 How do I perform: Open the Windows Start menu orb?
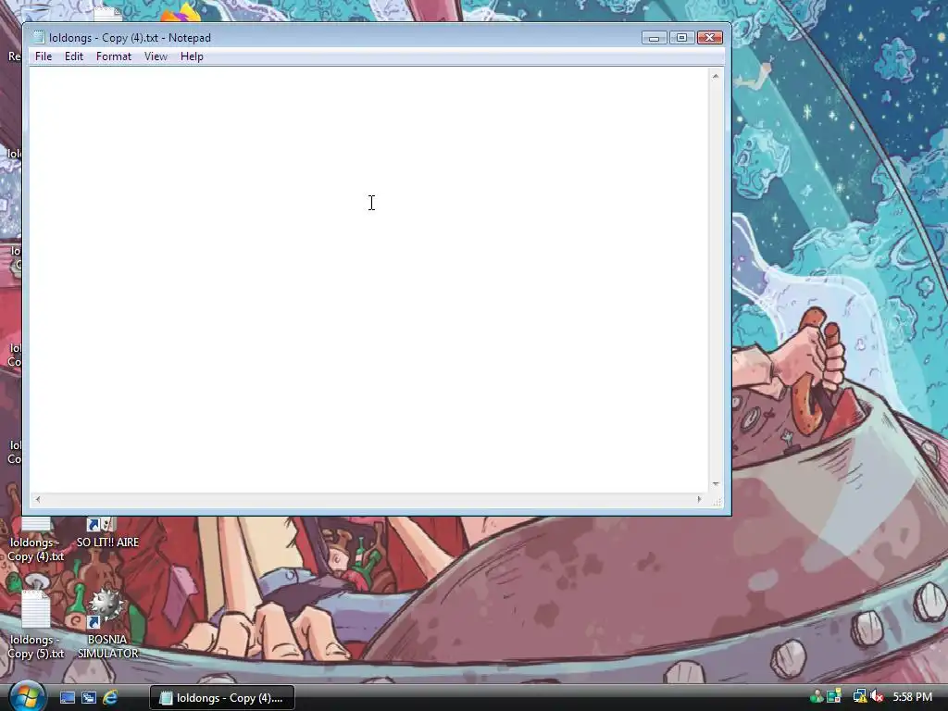27,696
